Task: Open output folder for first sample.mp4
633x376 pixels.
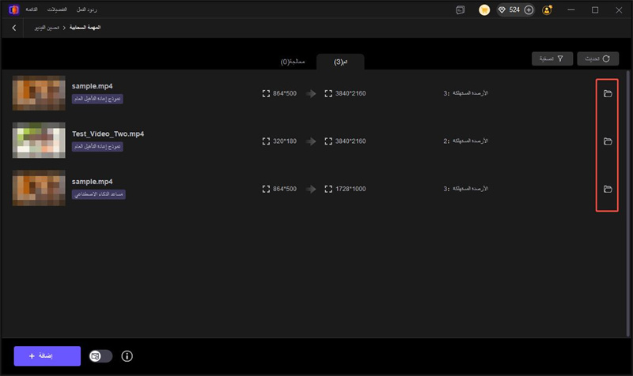Action: [608, 94]
